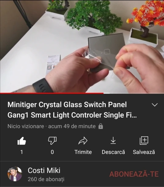
Task: Click the dislike count number 0
Action: [x=52, y=152]
